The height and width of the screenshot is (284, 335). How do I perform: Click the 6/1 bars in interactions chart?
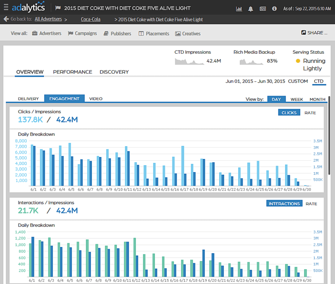click(32, 257)
